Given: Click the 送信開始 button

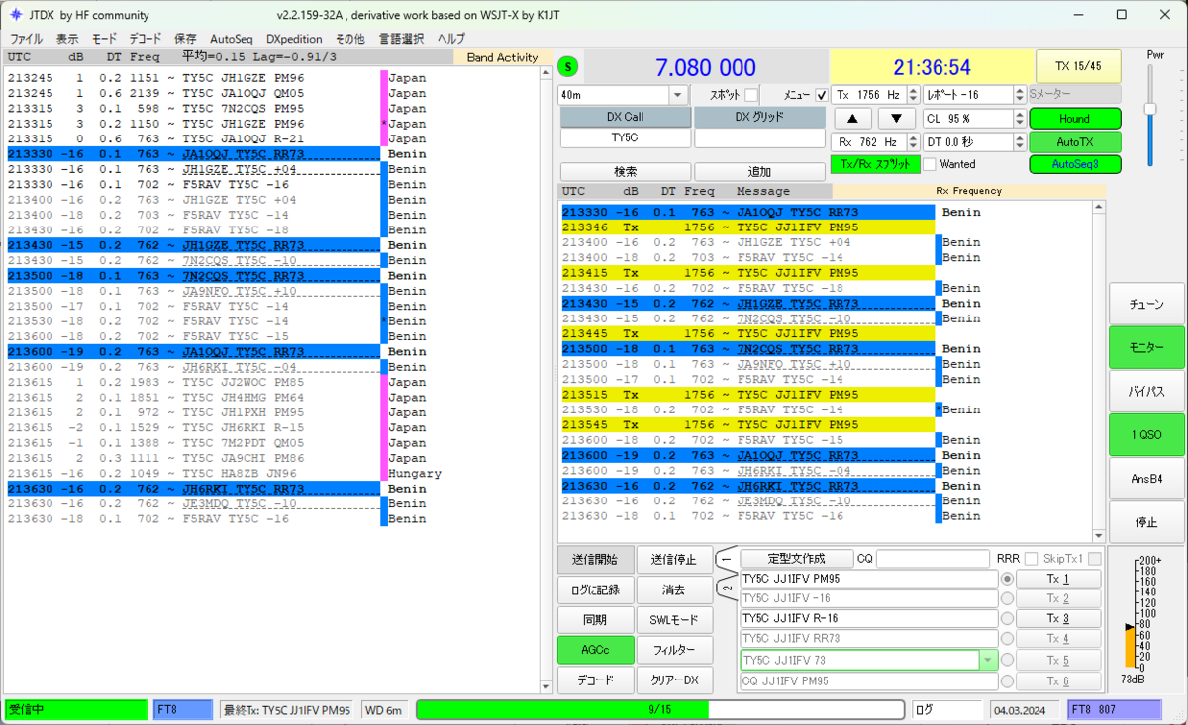Looking at the screenshot, I should click(595, 559).
